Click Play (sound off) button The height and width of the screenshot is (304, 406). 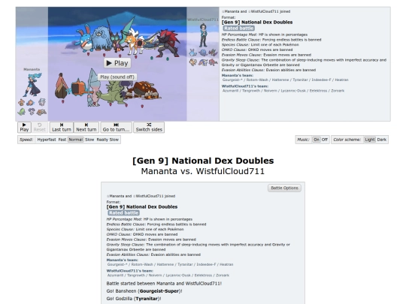click(x=117, y=77)
